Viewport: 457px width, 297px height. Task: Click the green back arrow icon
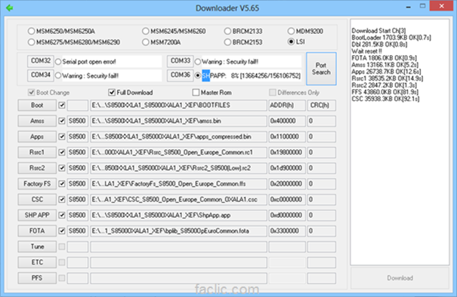click(x=9, y=8)
